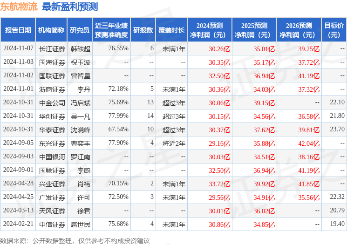Click the 国海证券 institution cell

(52, 62)
